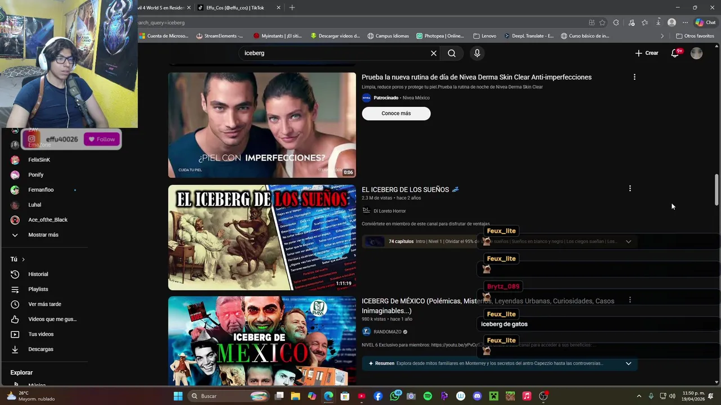Expand the Resumen summary chevron
This screenshot has height=405, width=721.
tap(628, 363)
